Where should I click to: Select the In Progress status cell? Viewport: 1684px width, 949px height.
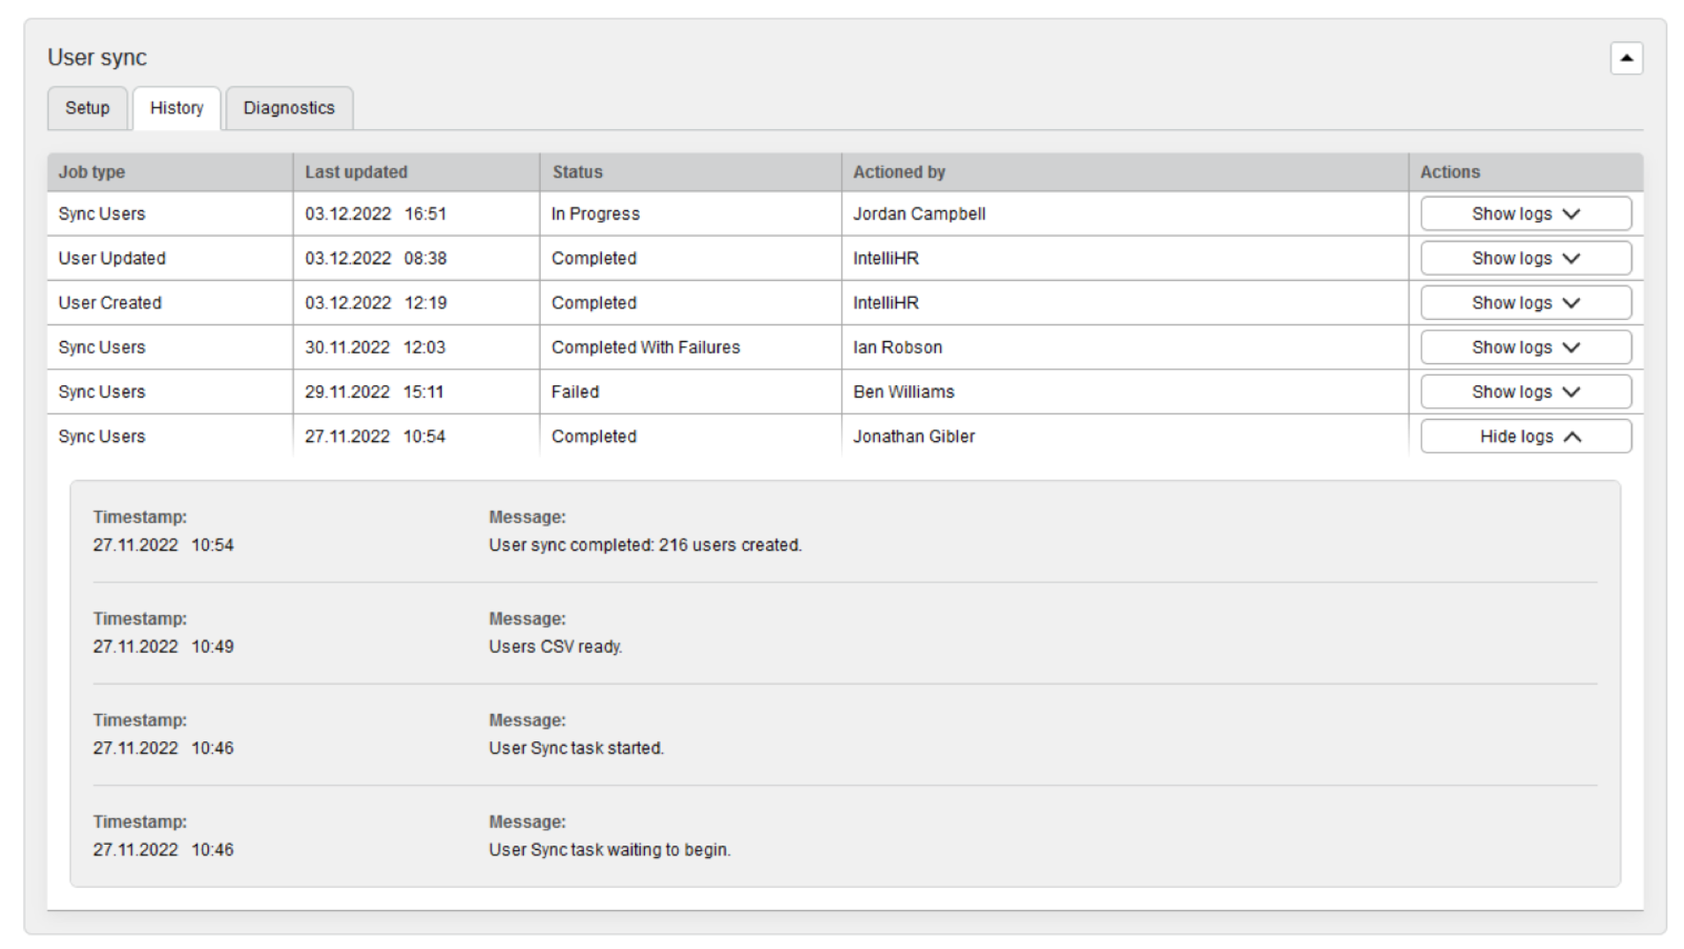click(595, 214)
